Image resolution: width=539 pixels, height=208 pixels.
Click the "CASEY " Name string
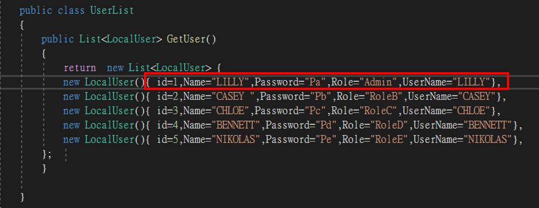tap(233, 96)
